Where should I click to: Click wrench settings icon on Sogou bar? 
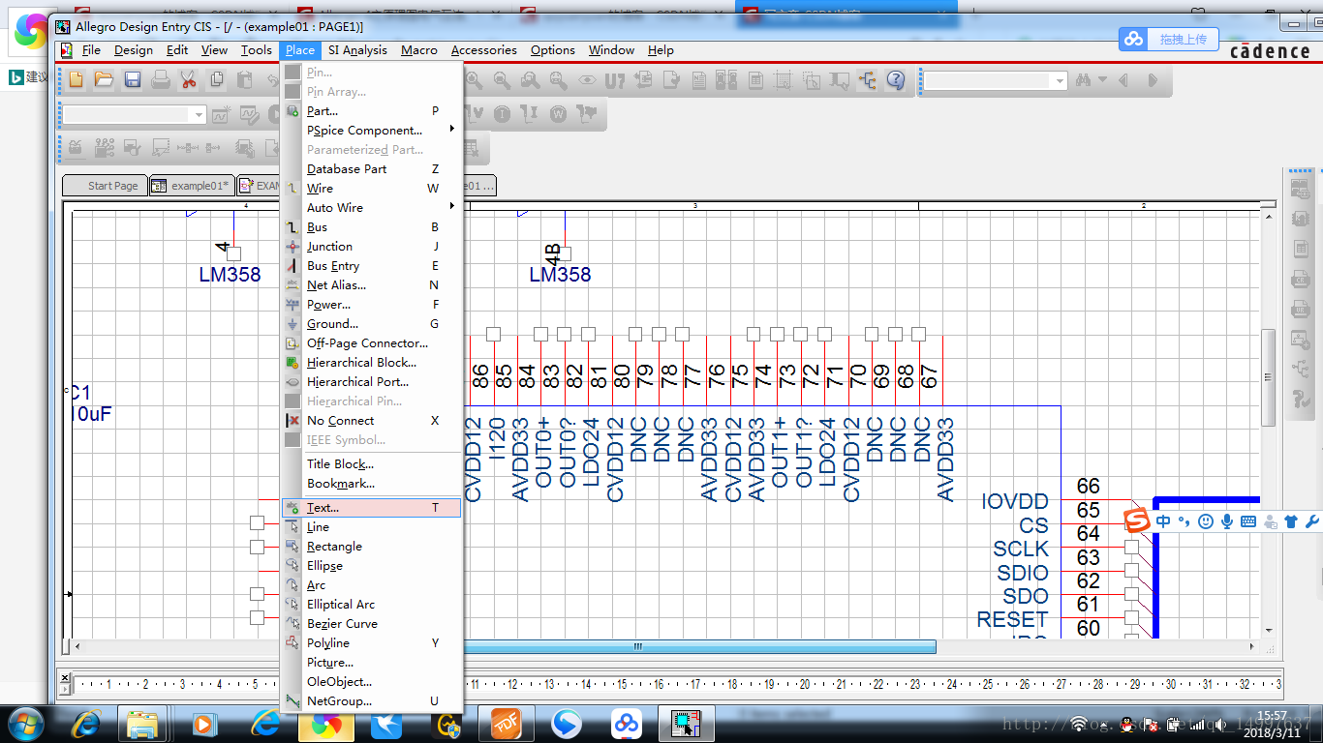coord(1312,521)
